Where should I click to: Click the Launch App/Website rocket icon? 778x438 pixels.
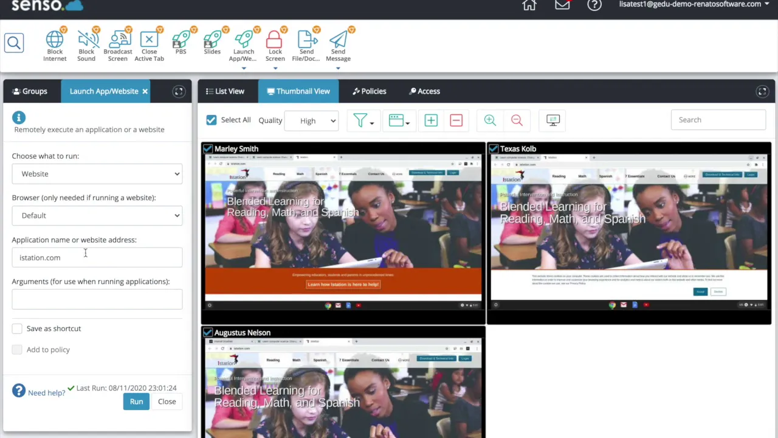tap(244, 40)
